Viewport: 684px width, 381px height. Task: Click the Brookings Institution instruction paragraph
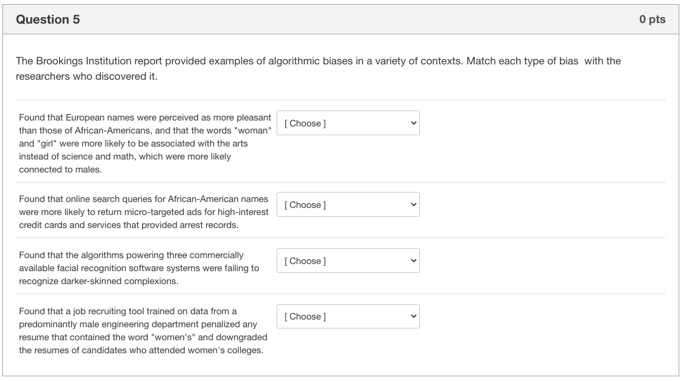(x=318, y=69)
